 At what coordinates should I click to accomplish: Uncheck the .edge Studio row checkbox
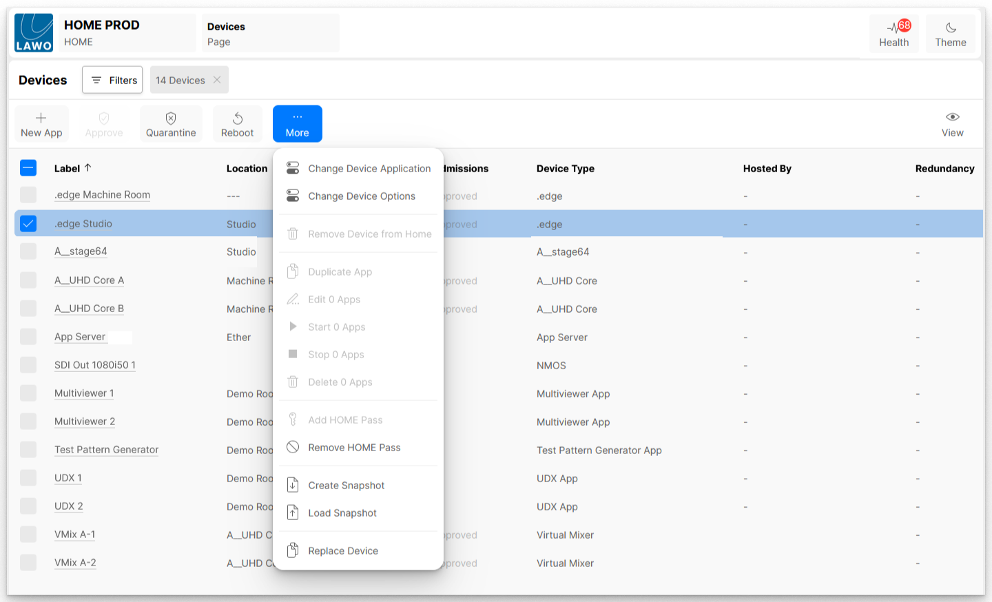point(28,224)
